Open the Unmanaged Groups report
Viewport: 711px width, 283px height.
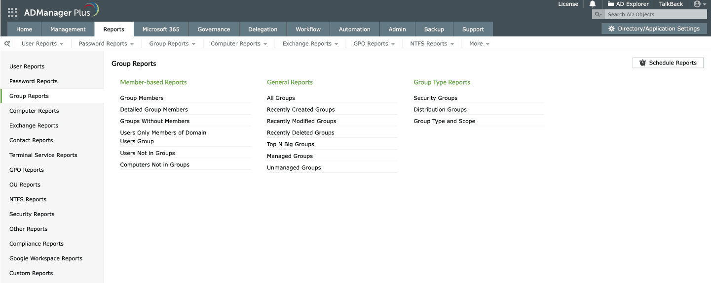(294, 168)
